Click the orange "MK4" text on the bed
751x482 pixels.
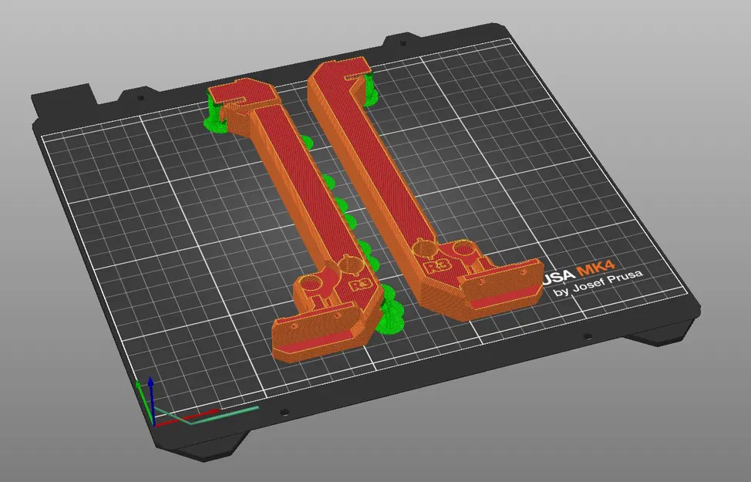[x=596, y=268]
